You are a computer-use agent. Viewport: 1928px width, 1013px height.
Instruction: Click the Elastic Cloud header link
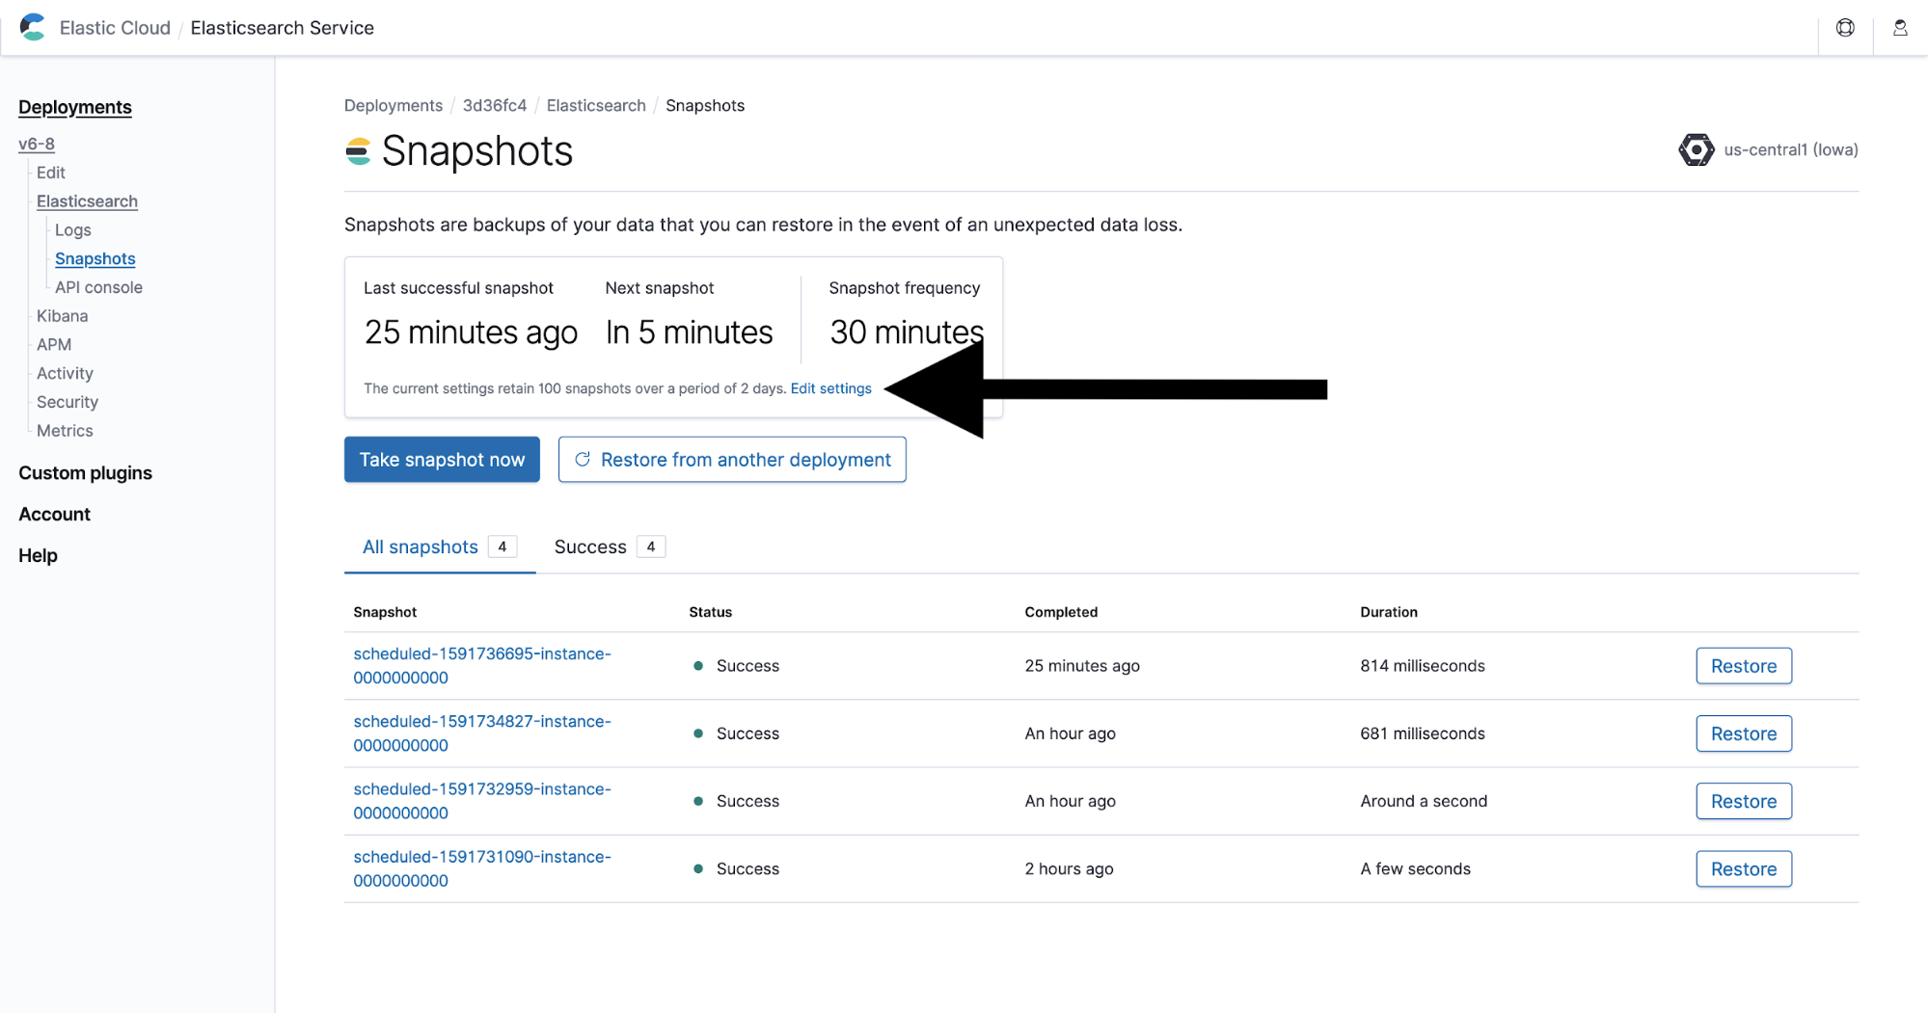(x=115, y=28)
